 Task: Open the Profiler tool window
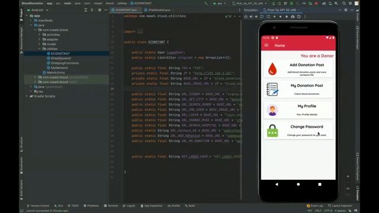(174, 206)
